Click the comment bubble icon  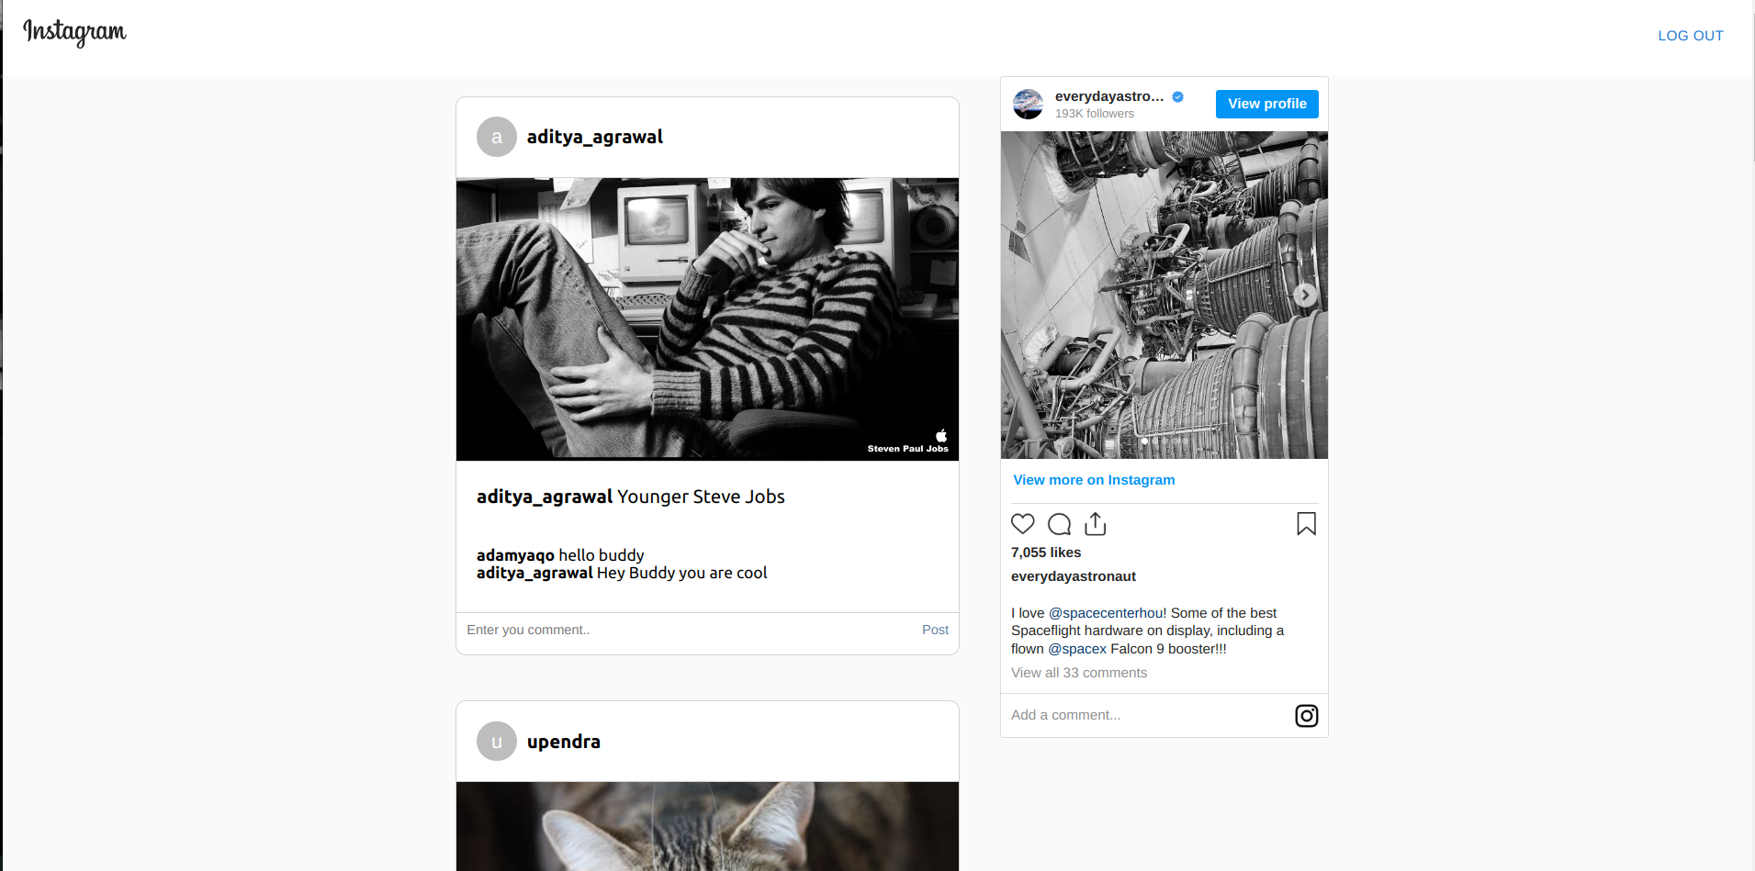1059,524
